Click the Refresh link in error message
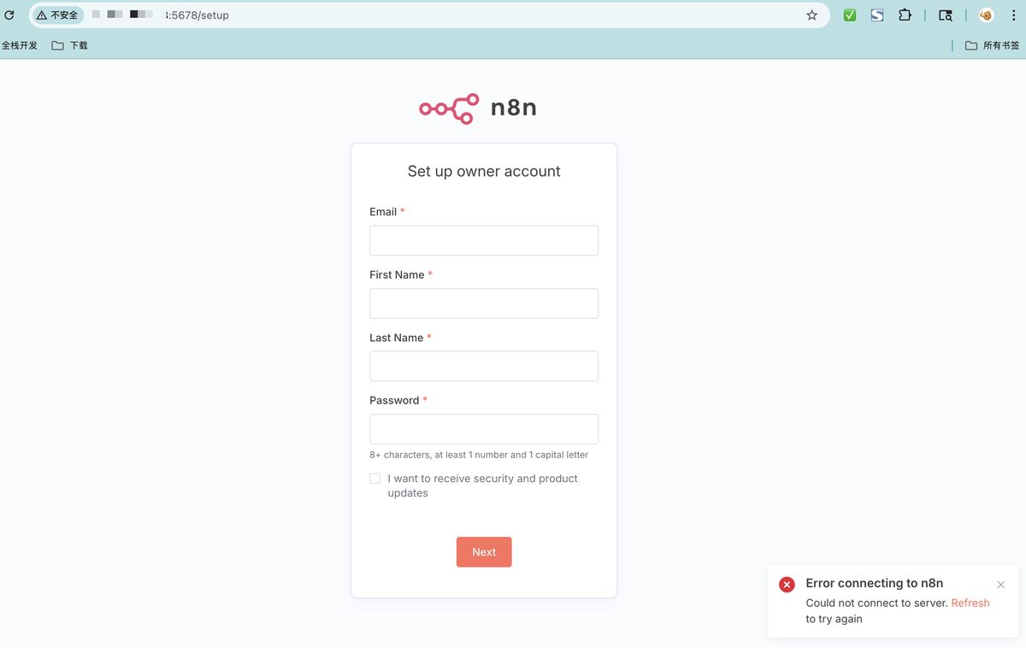This screenshot has width=1026, height=648. click(970, 603)
